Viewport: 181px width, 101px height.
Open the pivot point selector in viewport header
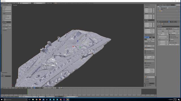pos(29,88)
